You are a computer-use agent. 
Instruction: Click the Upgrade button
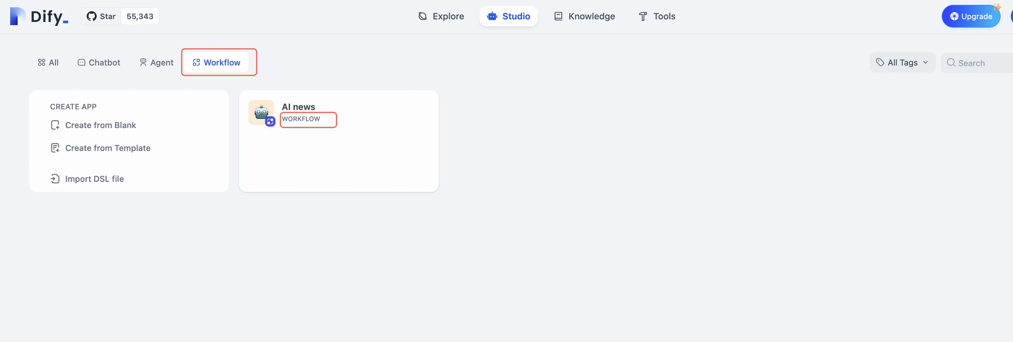[971, 17]
